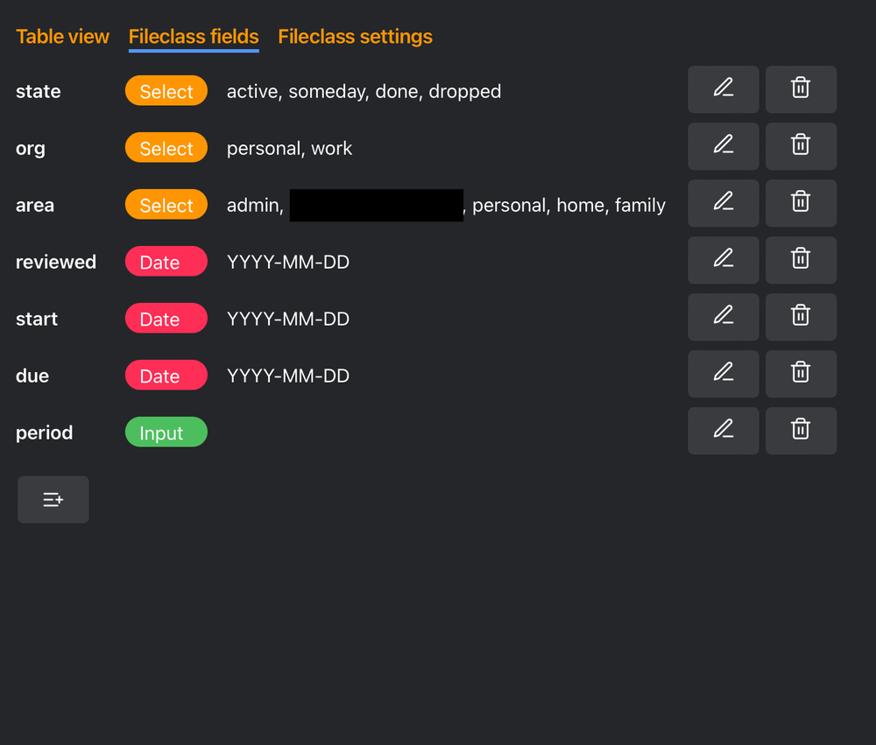Edit the reviewed date field
This screenshot has height=745, width=876.
click(x=723, y=260)
